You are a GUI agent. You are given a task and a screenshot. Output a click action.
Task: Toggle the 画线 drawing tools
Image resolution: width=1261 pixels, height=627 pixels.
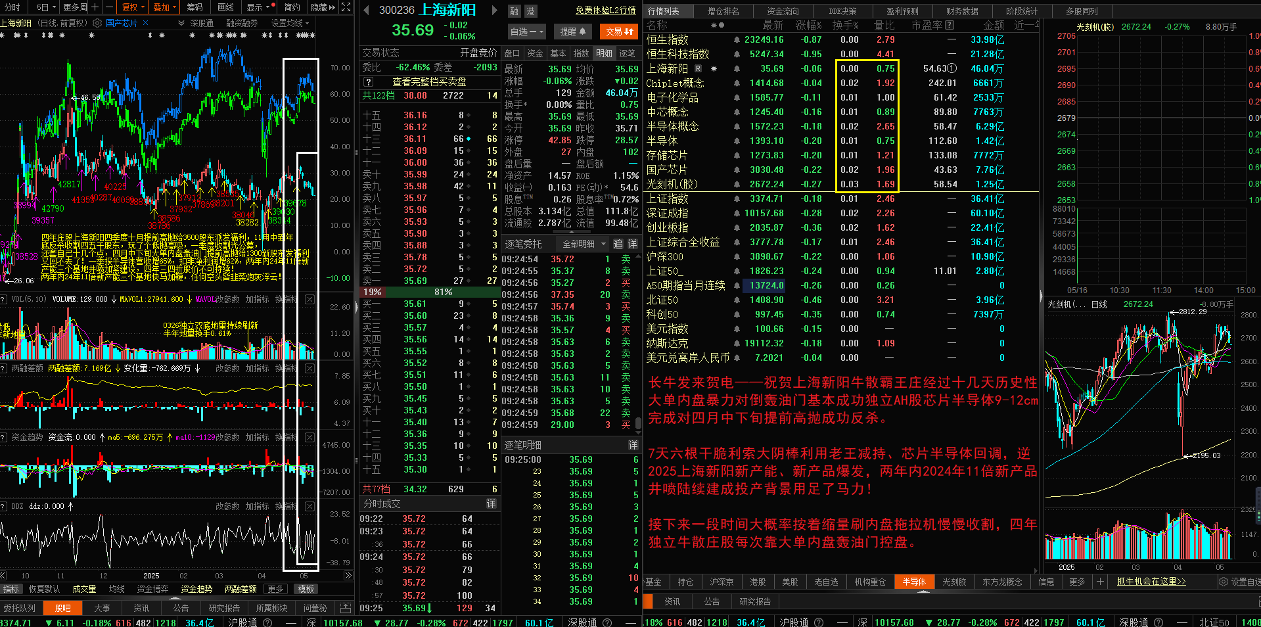click(x=226, y=7)
